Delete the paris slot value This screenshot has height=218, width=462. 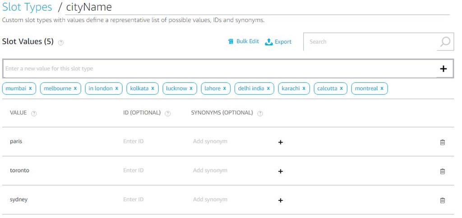click(442, 142)
